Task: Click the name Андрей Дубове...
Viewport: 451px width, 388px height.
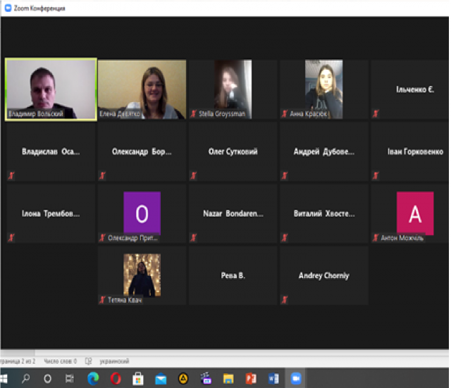Action: pyautogui.click(x=324, y=151)
